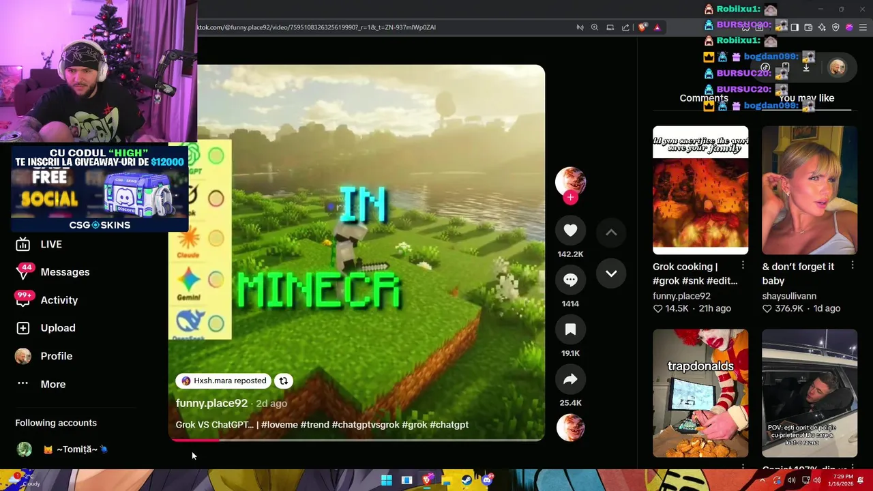Open the ~Tomiță~ following account
Image resolution: width=873 pixels, height=491 pixels.
click(75, 449)
